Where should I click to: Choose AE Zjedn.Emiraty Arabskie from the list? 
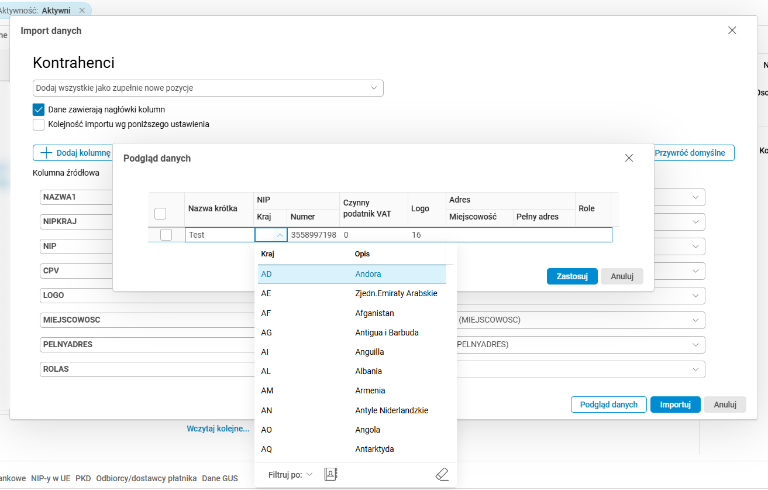[352, 293]
